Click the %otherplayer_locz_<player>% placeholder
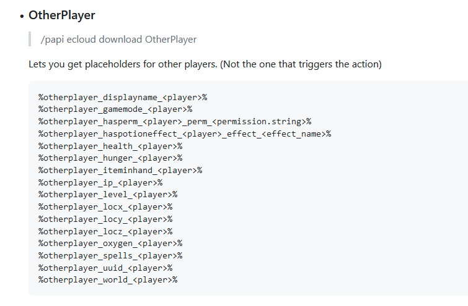 [x=105, y=231]
